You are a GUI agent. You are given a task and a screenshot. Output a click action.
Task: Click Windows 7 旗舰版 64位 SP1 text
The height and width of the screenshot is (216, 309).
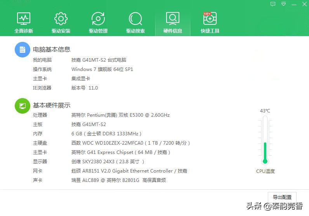click(x=102, y=69)
